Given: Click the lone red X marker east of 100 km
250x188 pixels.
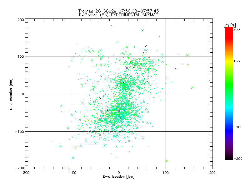Looking at the screenshot, I should coord(175,68).
